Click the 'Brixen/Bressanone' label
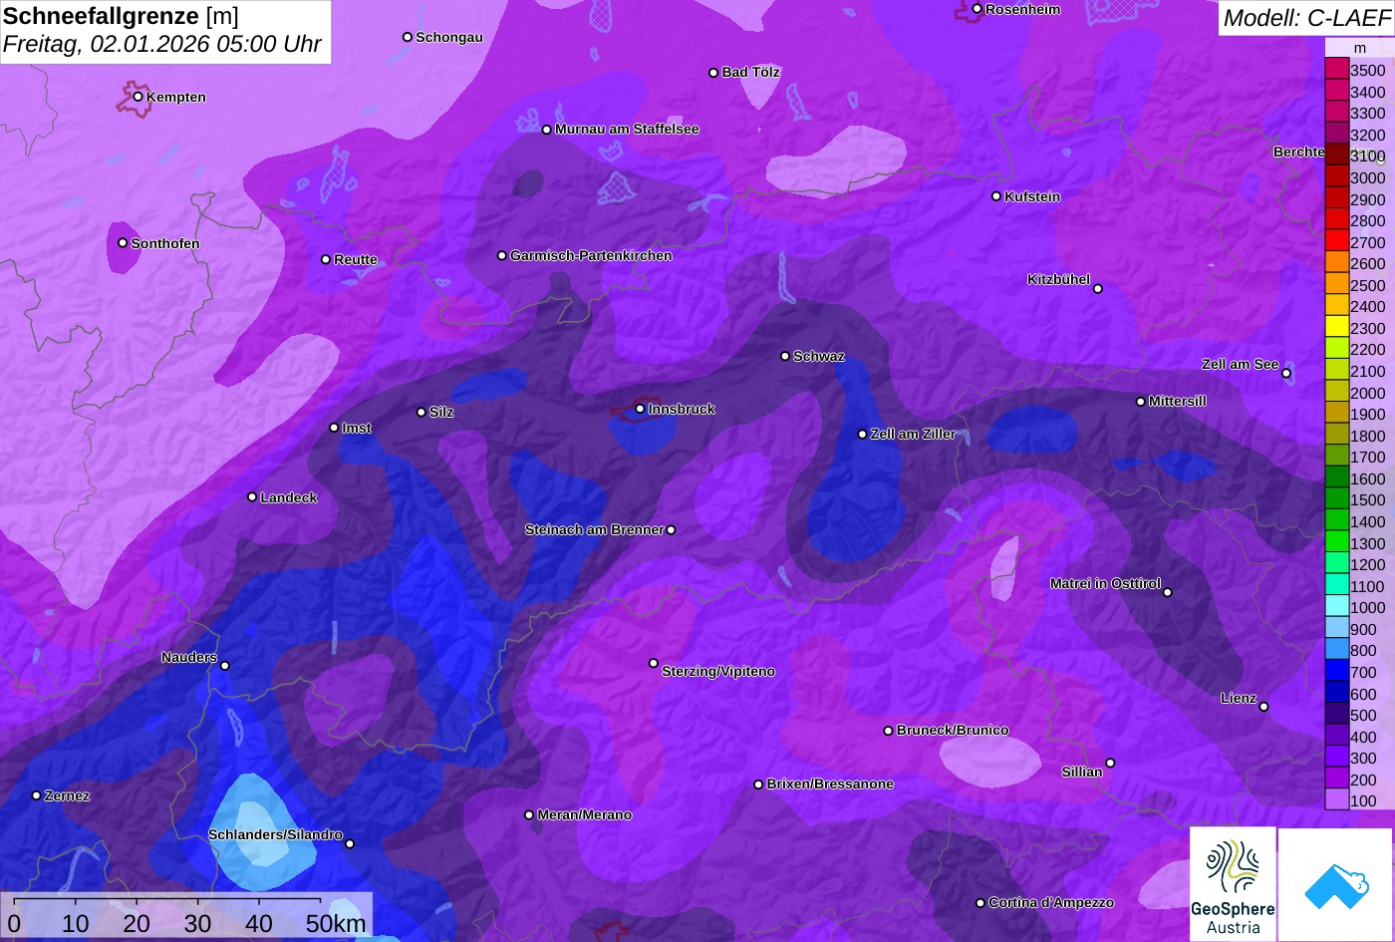This screenshot has height=942, width=1395. click(x=830, y=784)
